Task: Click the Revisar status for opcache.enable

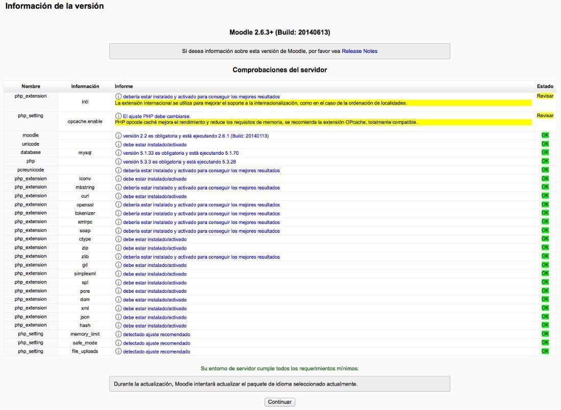Action: [545, 116]
